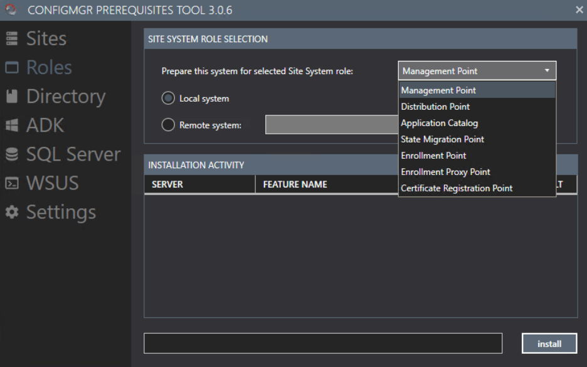
Task: Open the WSUS section icon
Action: [11, 183]
